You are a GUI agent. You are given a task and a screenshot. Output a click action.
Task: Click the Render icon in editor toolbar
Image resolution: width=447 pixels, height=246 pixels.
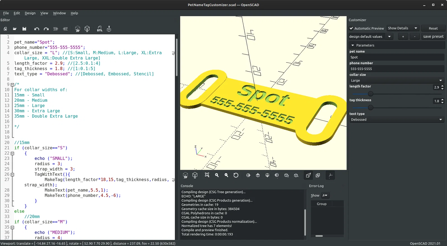pyautogui.click(x=87, y=29)
